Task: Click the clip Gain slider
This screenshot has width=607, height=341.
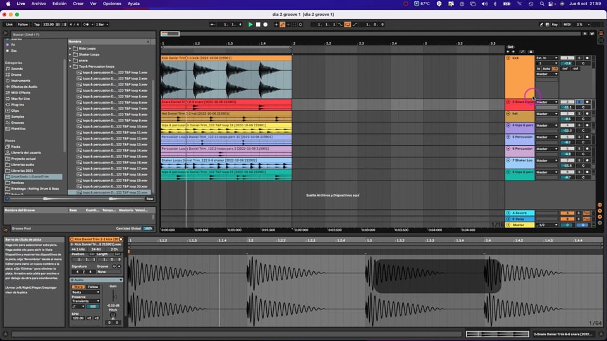Action: [113, 296]
